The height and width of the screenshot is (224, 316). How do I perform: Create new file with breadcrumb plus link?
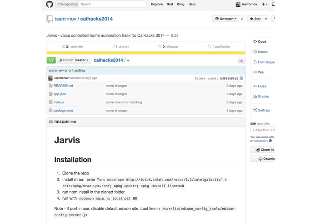(128, 60)
